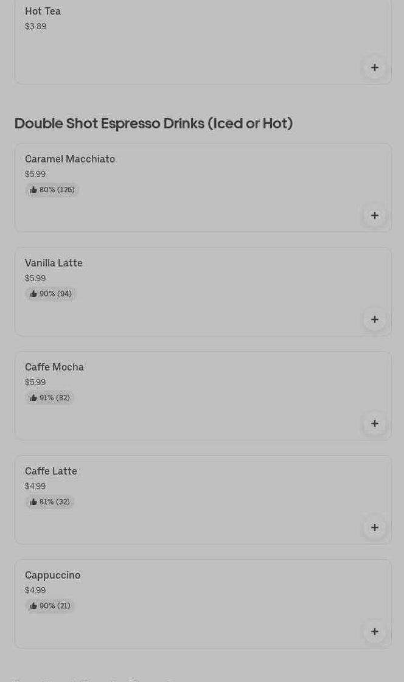Screen dimensions: 404x682
Task: Click Caramel Macchiato 80% thumbs-up rating
Action: (x=52, y=190)
